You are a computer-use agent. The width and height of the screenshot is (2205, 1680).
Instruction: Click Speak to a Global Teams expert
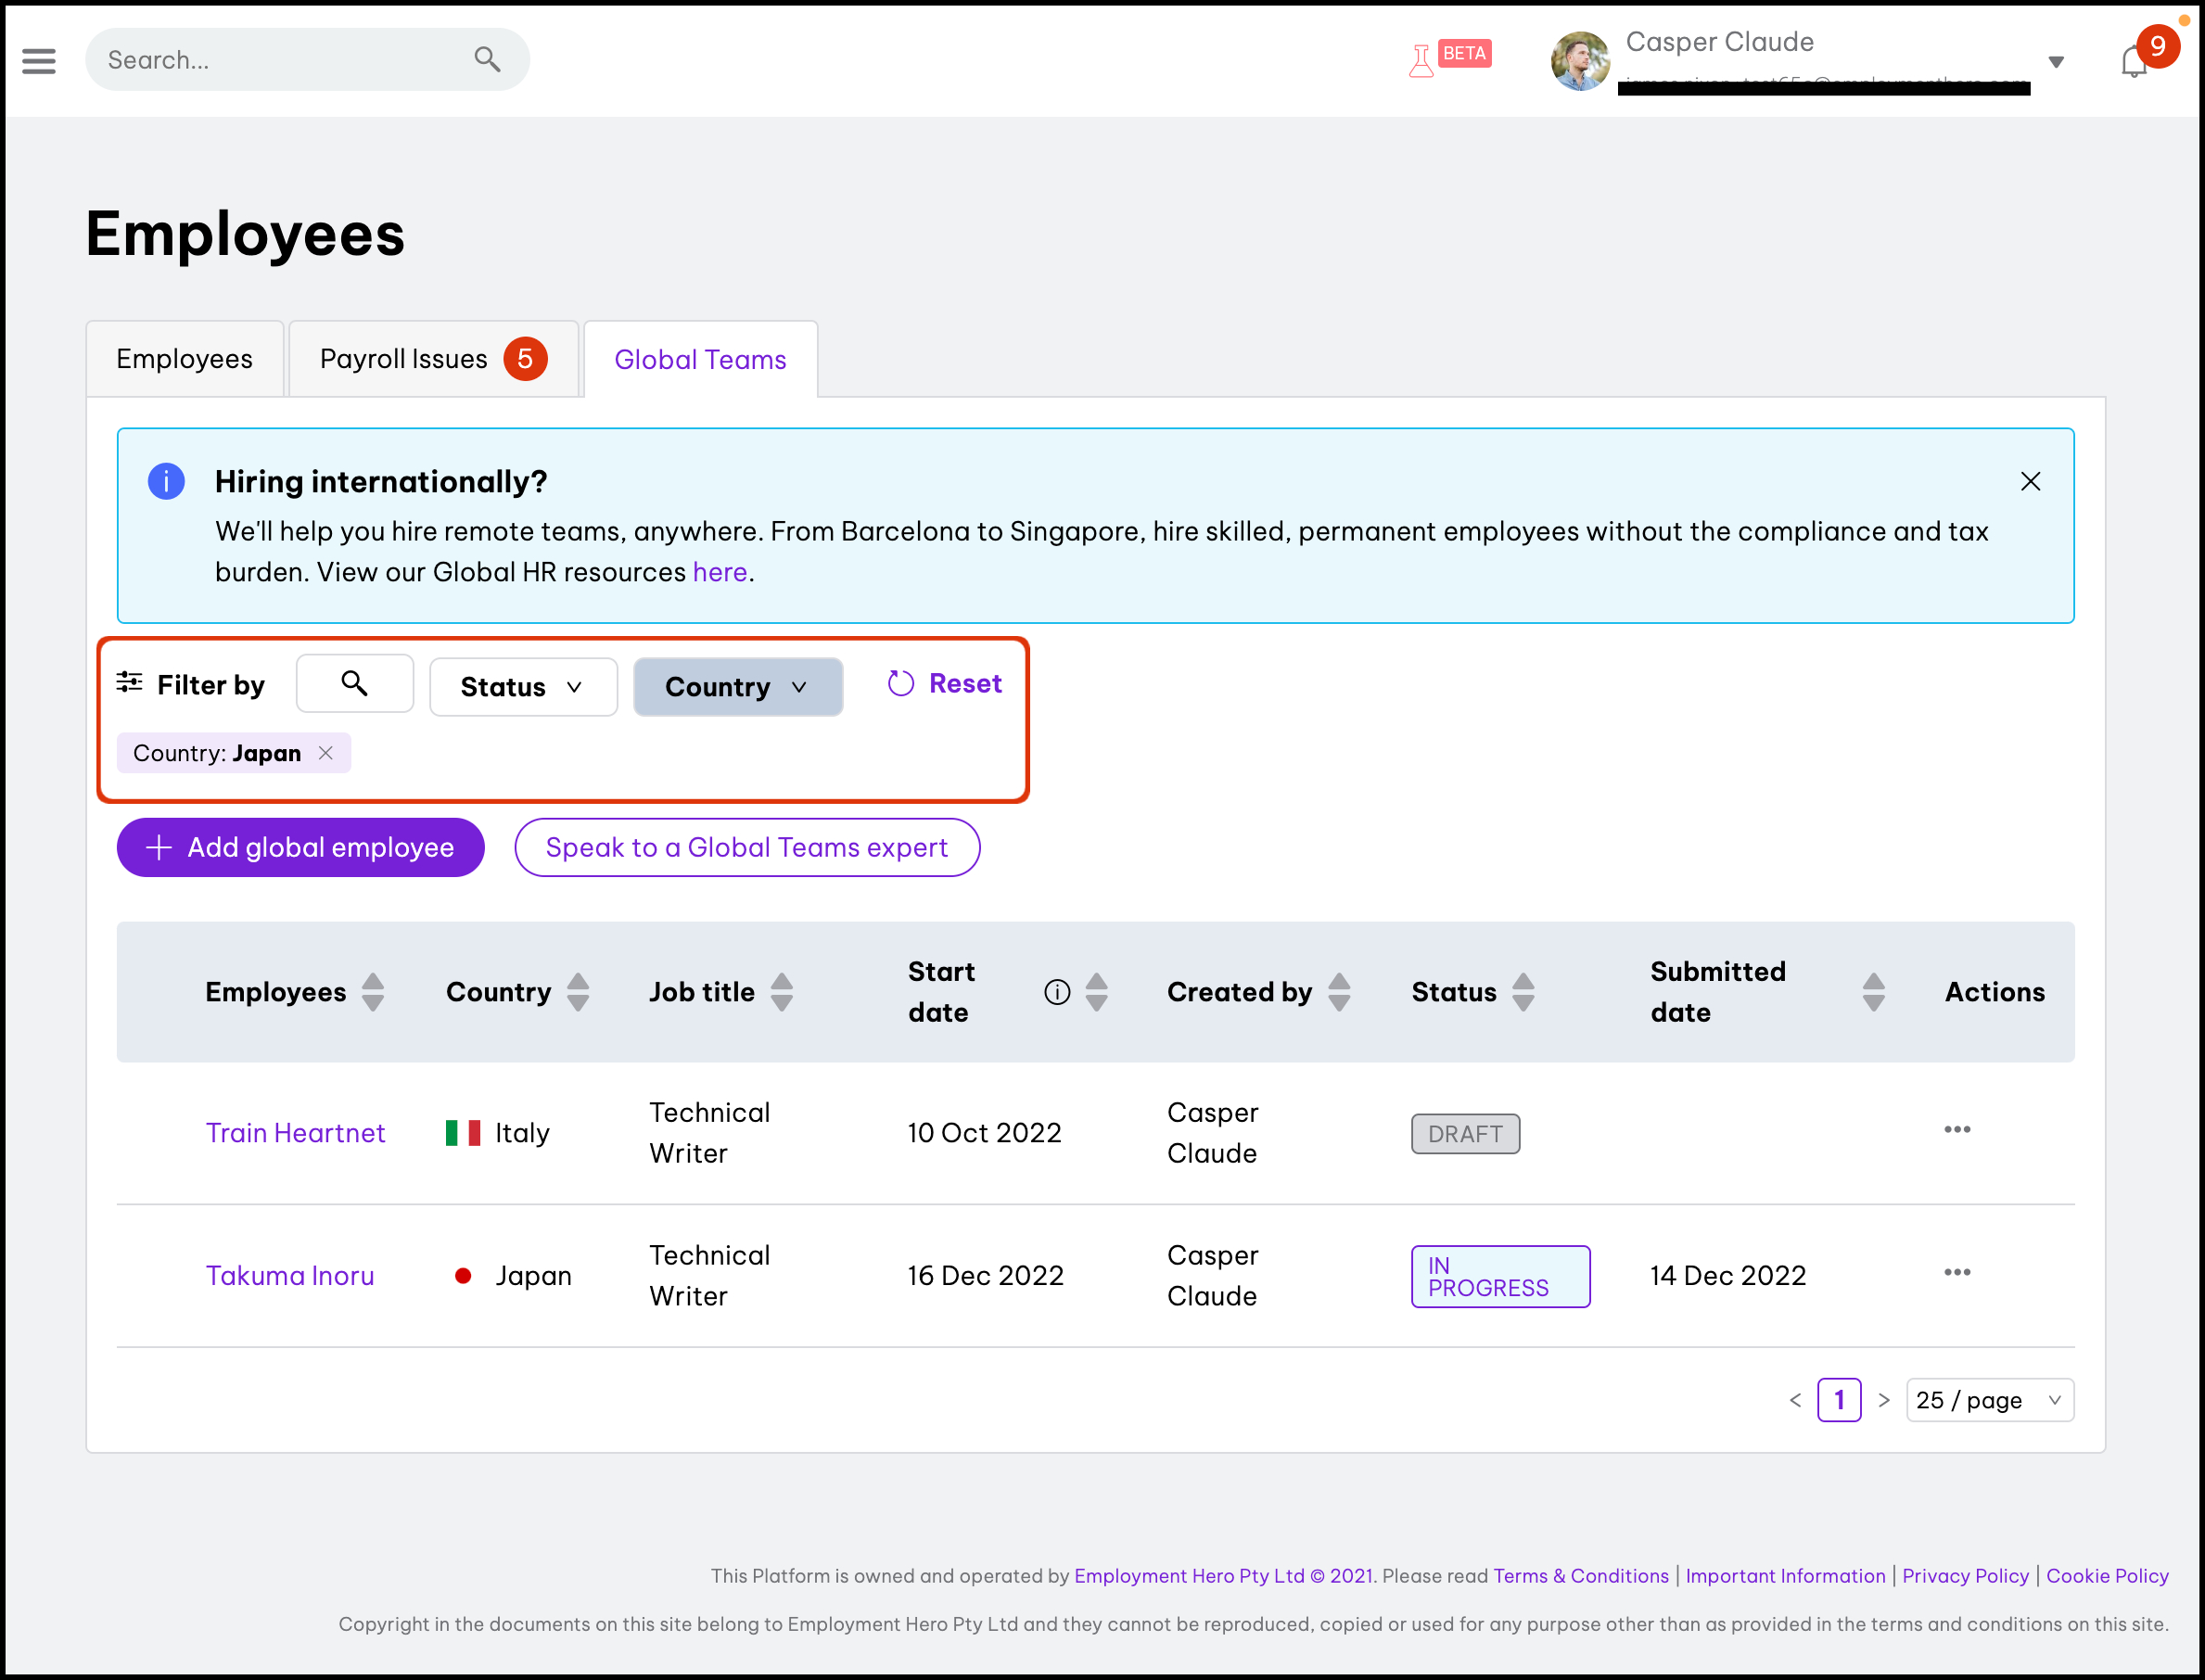746,847
